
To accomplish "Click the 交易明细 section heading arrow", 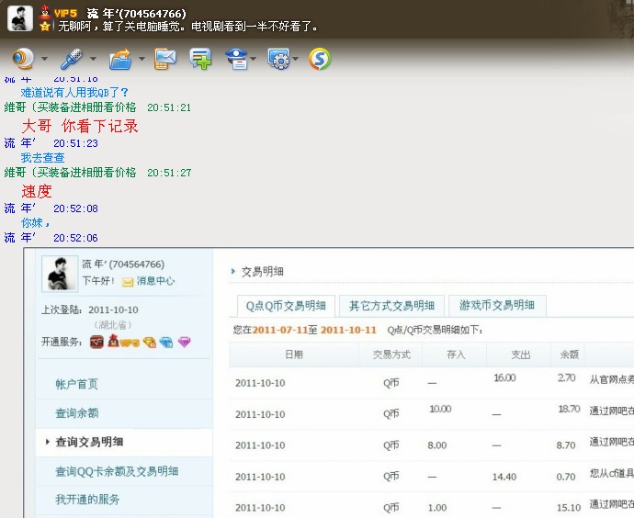I will pos(232,271).
